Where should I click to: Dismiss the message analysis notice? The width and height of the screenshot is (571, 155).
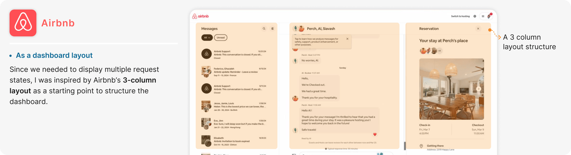pos(347,39)
